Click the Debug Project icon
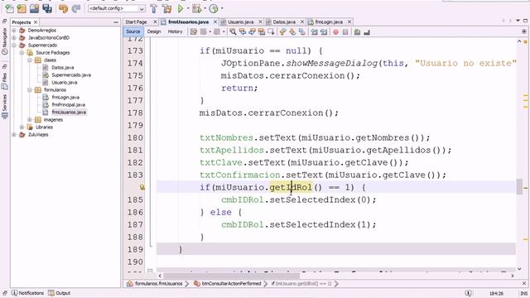530x298 pixels. click(196, 8)
